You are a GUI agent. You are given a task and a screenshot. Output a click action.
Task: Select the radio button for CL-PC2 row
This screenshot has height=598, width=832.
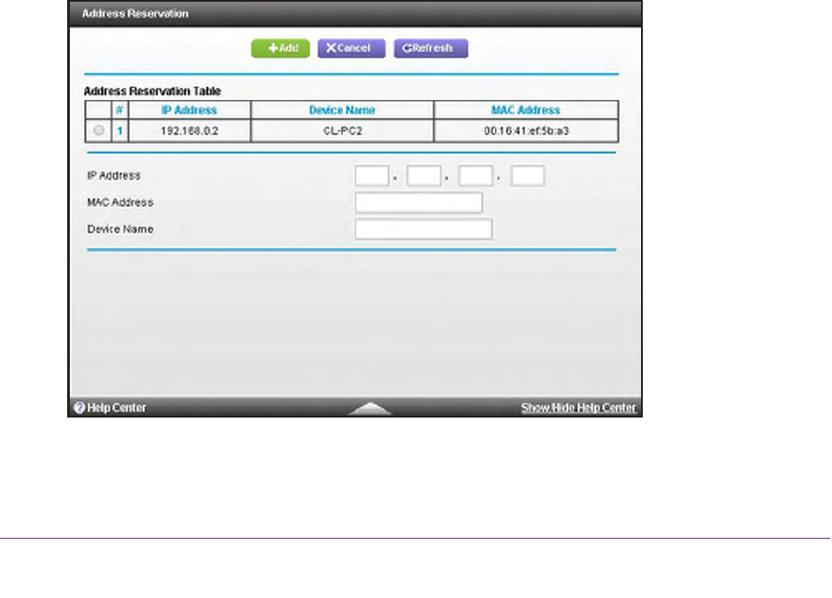coord(99,130)
